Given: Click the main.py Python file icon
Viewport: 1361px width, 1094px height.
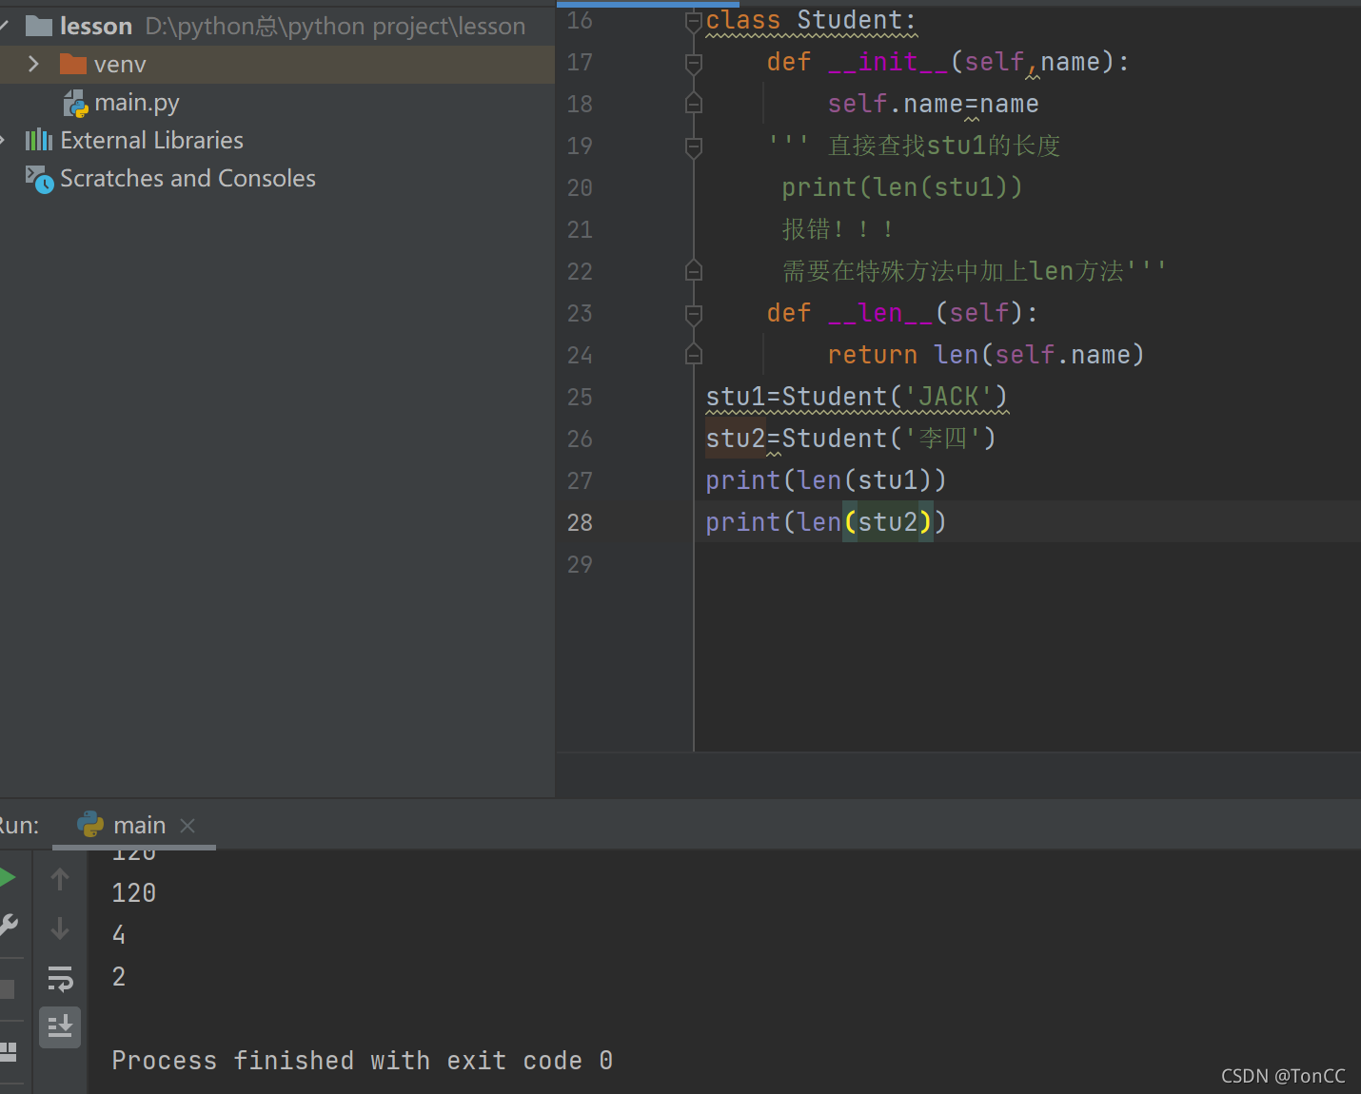Looking at the screenshot, I should pos(75,103).
